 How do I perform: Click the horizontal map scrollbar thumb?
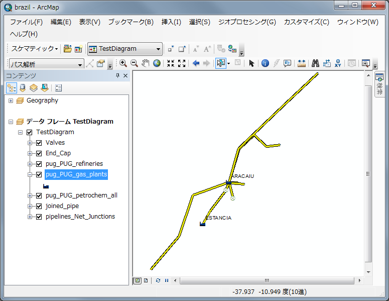pyautogui.click(x=267, y=280)
